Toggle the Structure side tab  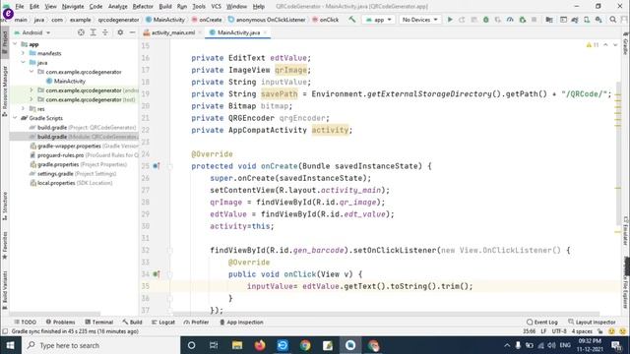5,206
